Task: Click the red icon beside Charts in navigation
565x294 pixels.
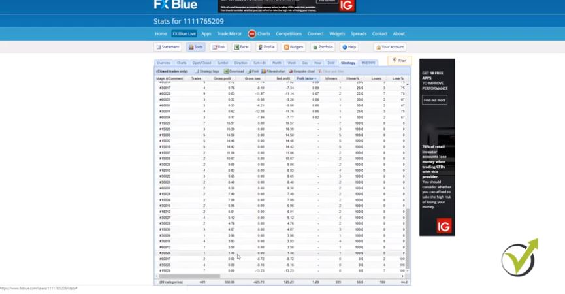Action: click(x=251, y=34)
